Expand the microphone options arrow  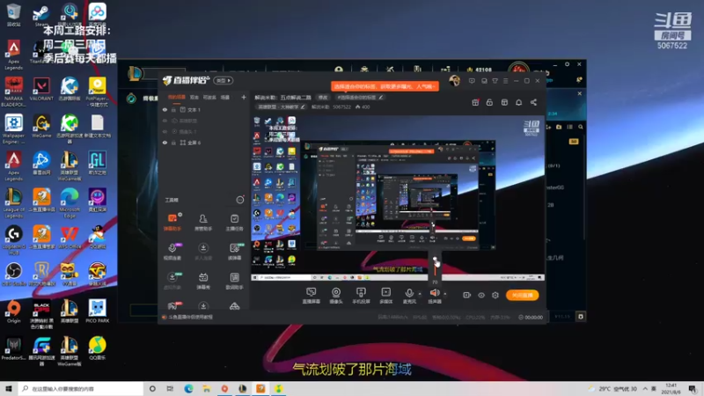click(x=420, y=294)
